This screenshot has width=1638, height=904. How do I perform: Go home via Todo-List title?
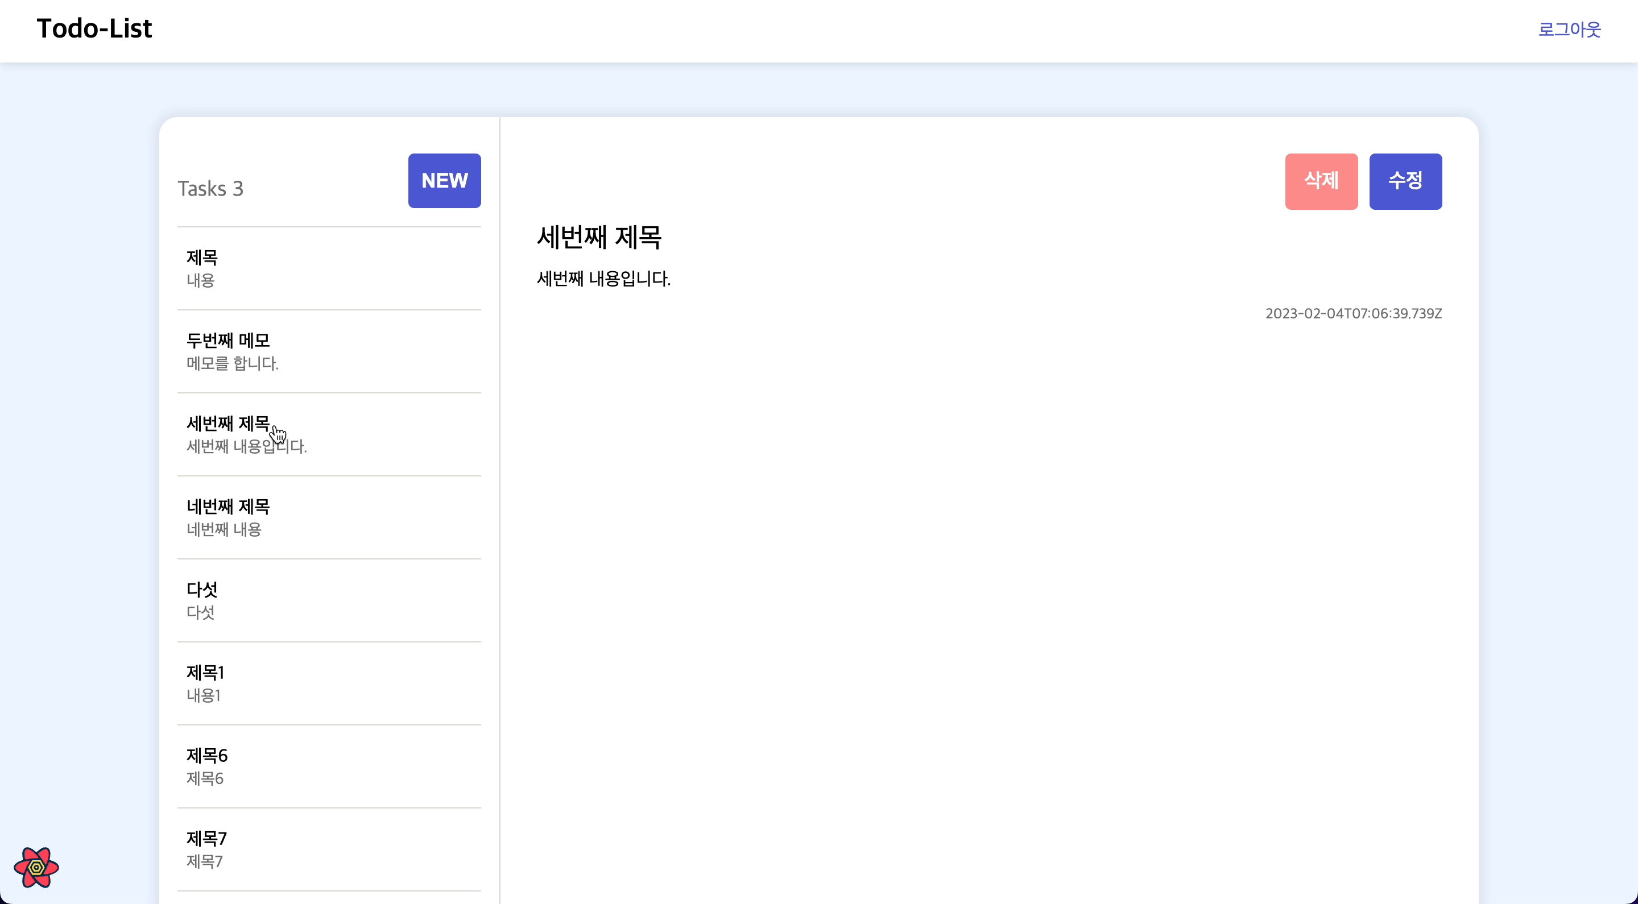(94, 28)
